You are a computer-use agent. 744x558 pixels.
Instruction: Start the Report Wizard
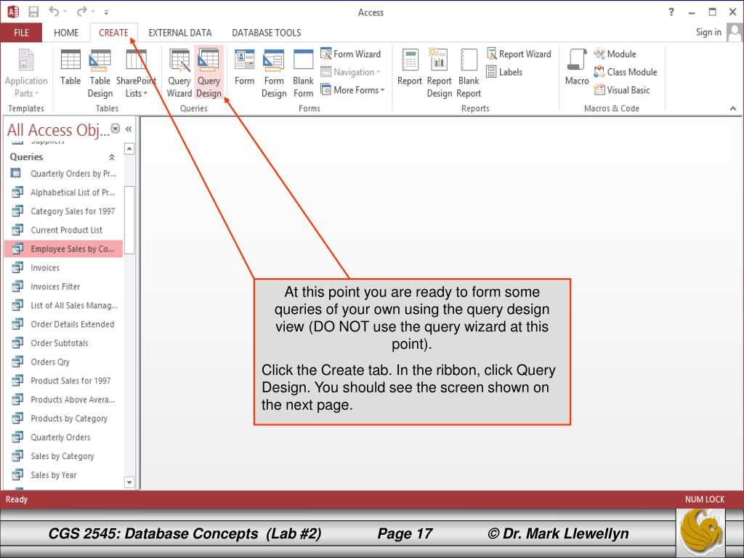click(519, 54)
